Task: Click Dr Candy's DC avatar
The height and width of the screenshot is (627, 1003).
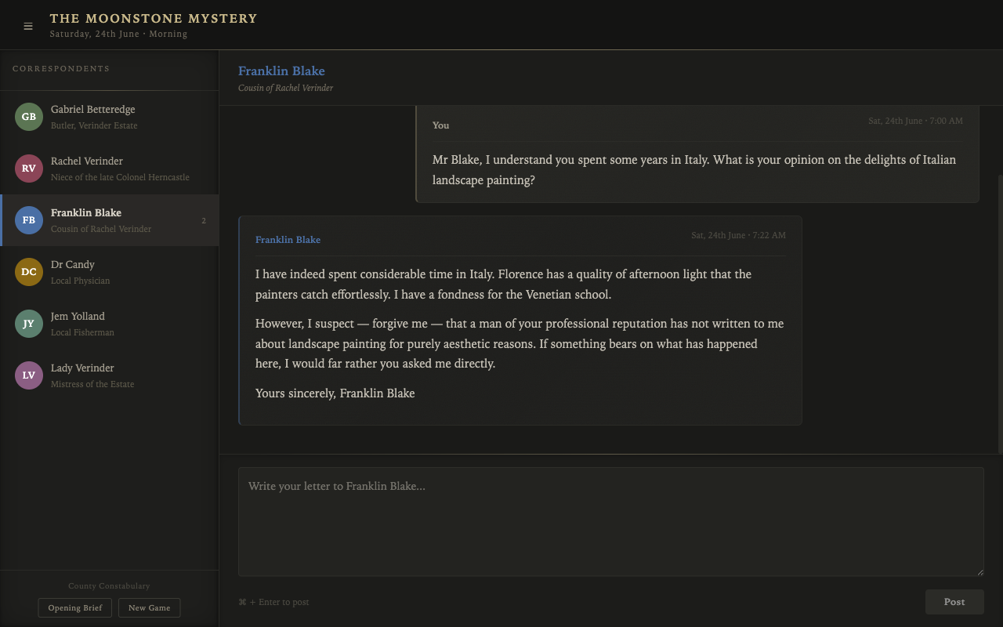Action: click(x=29, y=272)
